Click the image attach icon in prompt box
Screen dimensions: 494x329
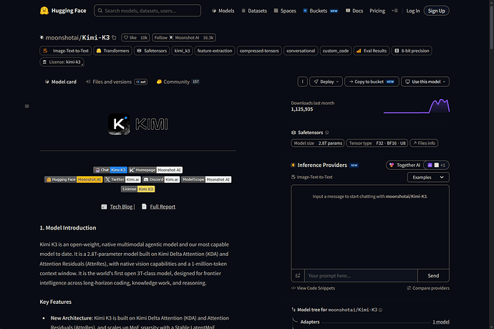pyautogui.click(x=298, y=276)
